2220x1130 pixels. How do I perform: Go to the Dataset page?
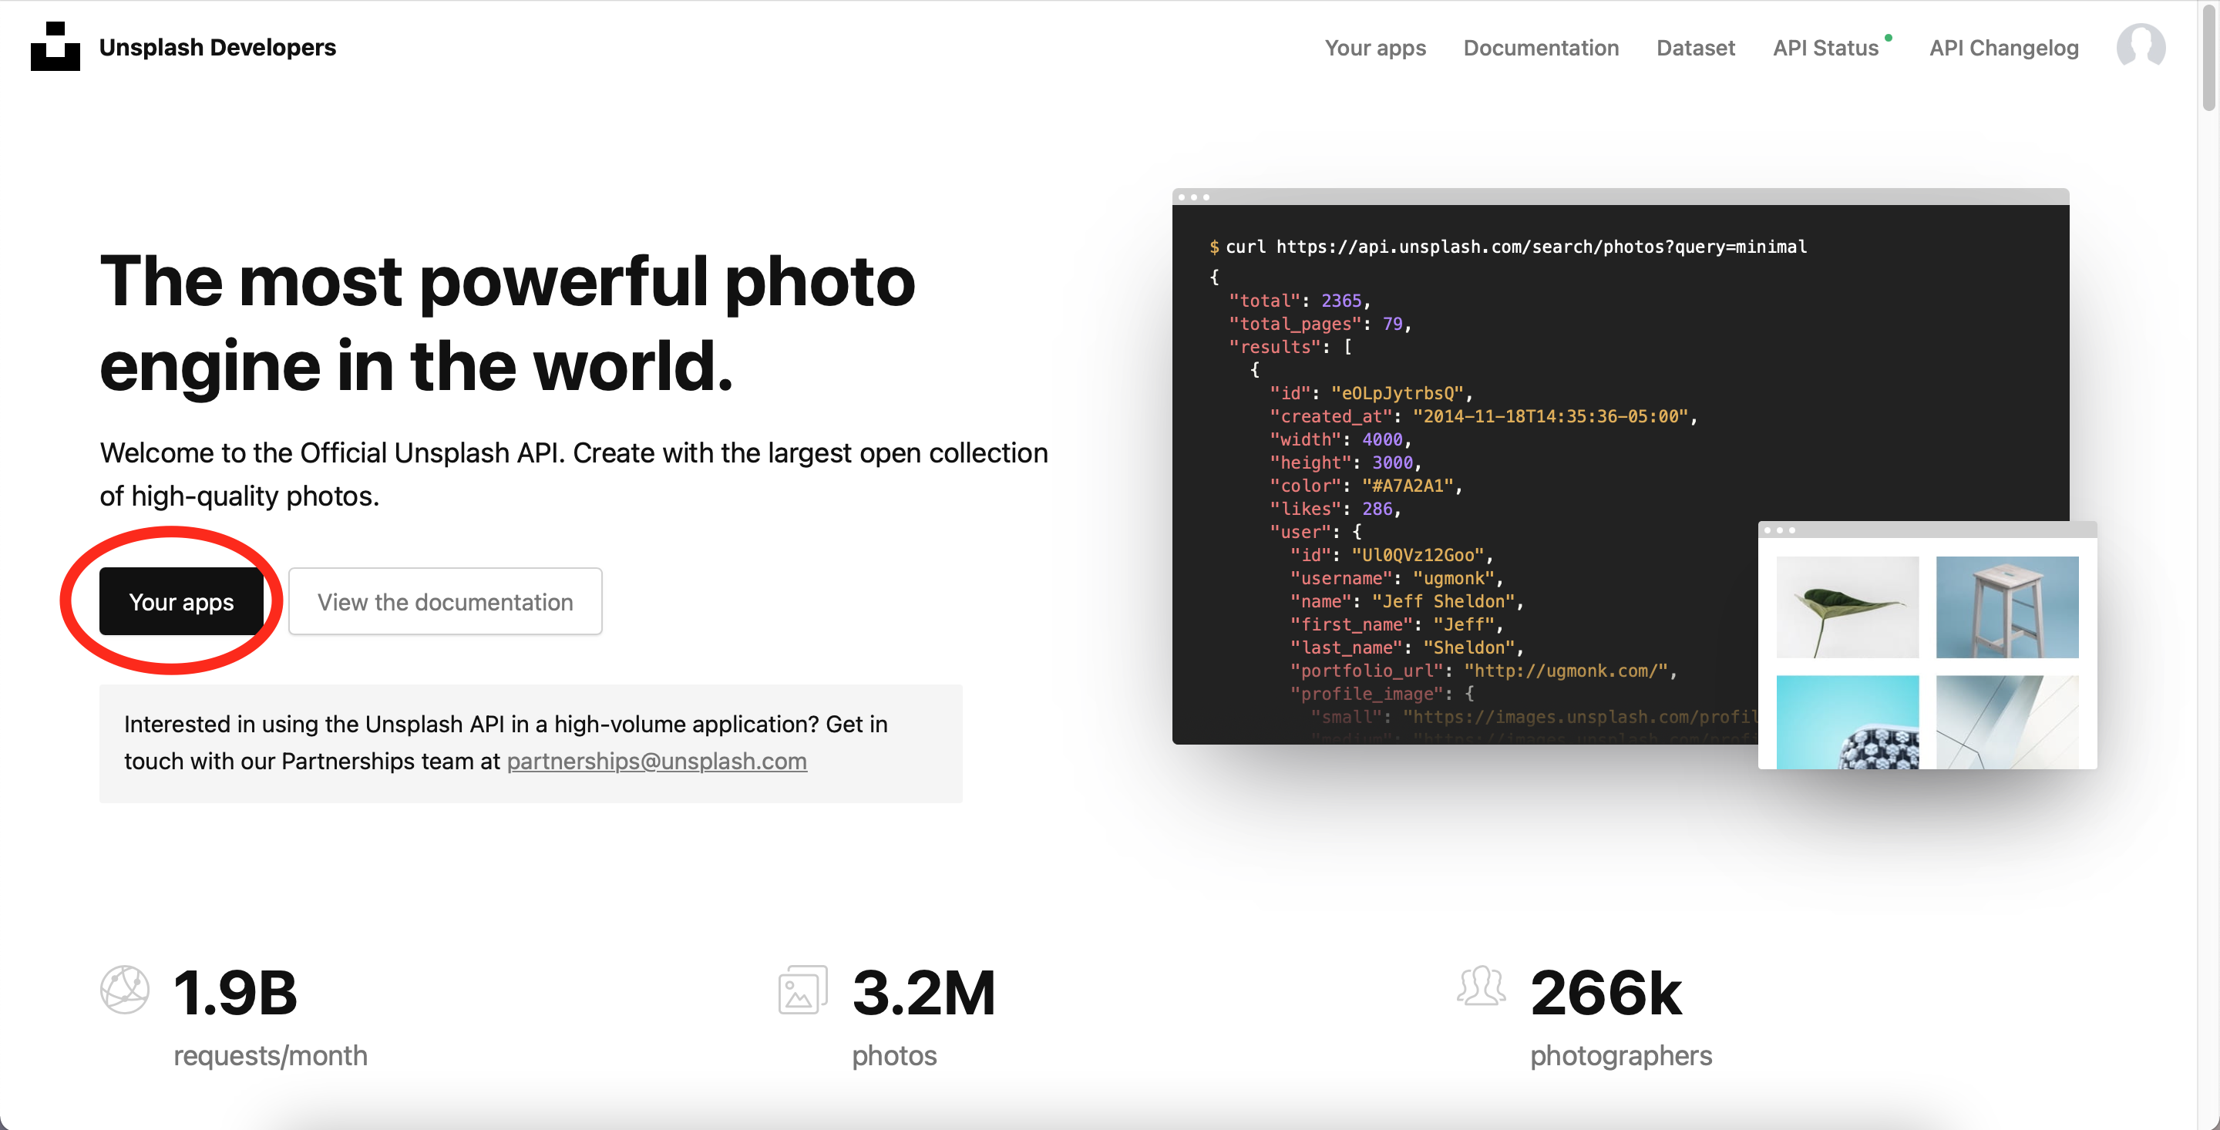1694,49
